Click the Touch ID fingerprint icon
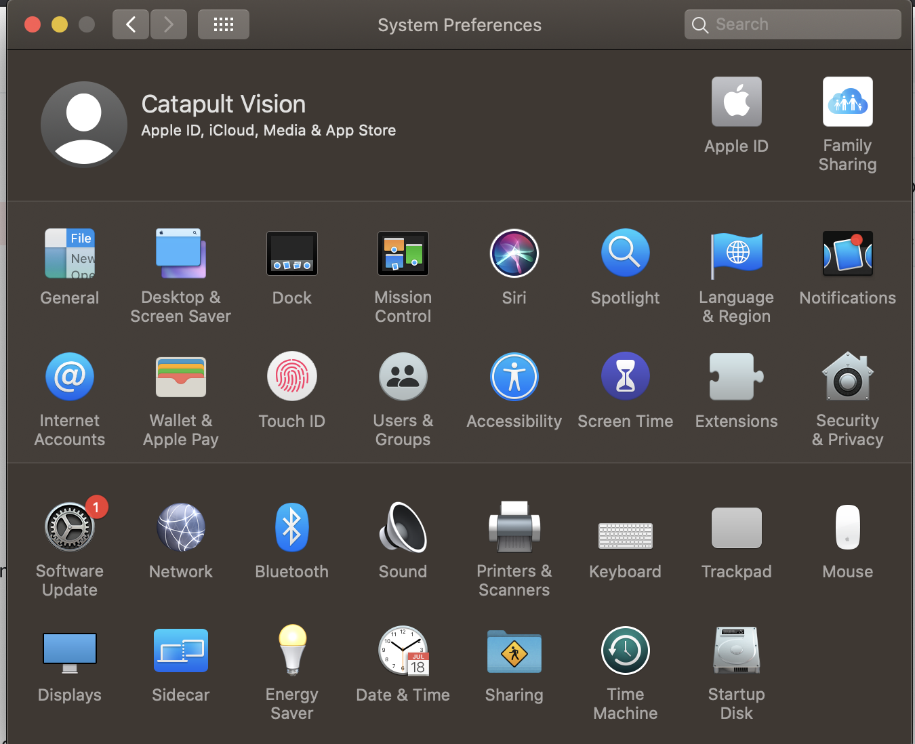Screen dimensions: 915x744 (291, 377)
